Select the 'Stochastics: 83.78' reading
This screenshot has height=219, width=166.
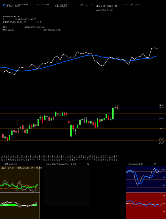click(11, 17)
